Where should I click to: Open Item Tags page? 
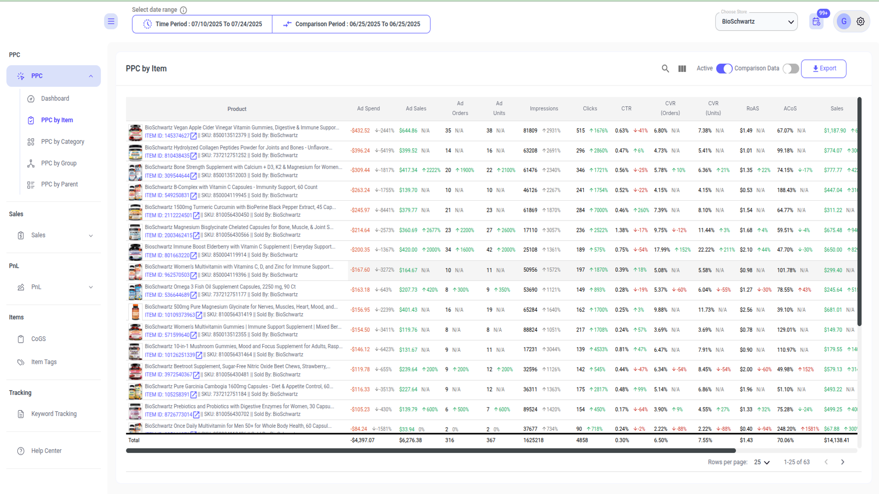[44, 362]
